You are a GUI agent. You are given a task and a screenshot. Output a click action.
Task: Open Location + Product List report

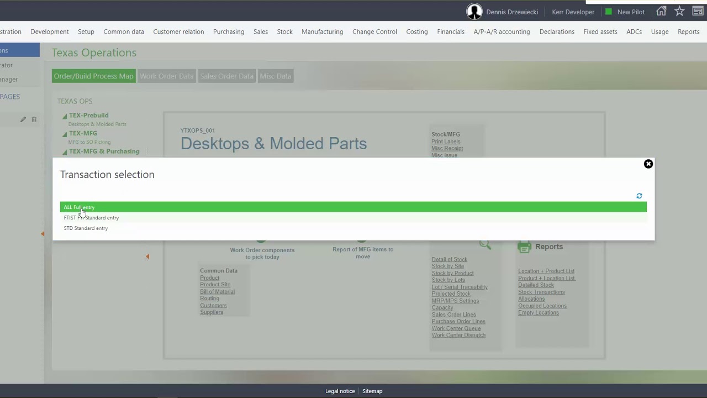click(546, 271)
